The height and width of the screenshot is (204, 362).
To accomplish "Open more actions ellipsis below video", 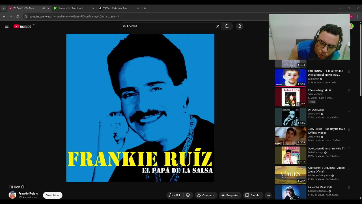I will 268,195.
